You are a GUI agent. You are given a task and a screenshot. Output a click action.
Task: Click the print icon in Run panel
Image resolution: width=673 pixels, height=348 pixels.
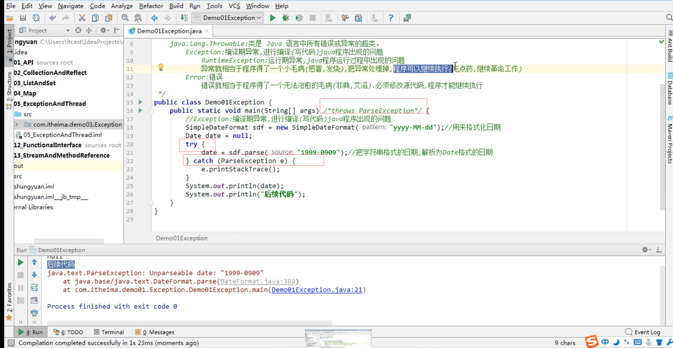34,313
